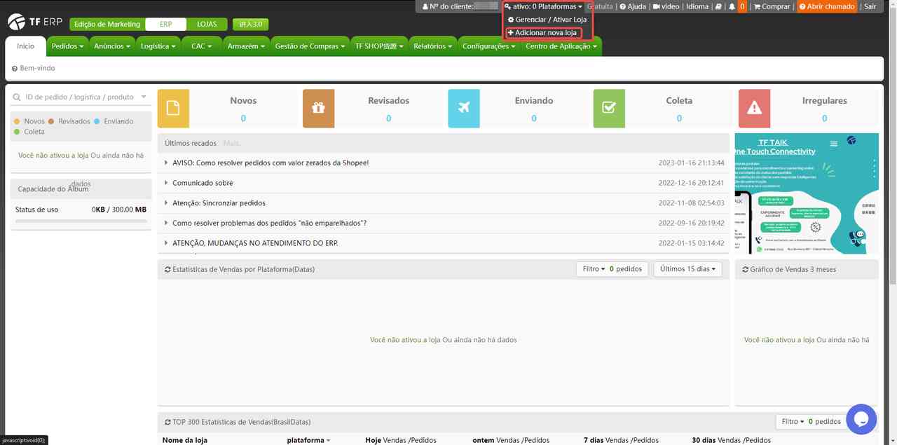Click the Sair logout link
The image size is (897, 445).
[x=870, y=6]
